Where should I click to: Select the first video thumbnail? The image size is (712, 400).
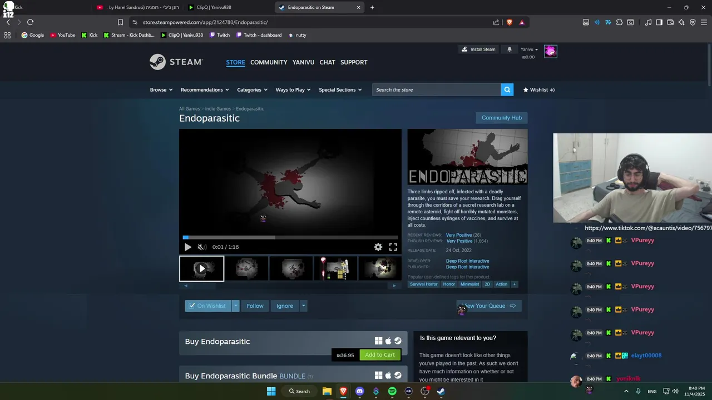pyautogui.click(x=201, y=268)
